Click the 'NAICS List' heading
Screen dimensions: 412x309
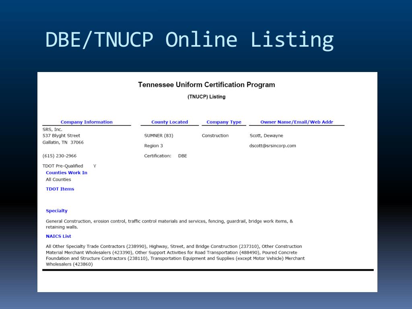58,236
